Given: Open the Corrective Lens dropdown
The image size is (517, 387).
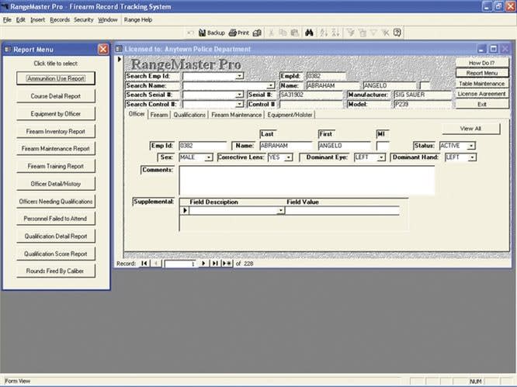Looking at the screenshot, I should pos(289,157).
